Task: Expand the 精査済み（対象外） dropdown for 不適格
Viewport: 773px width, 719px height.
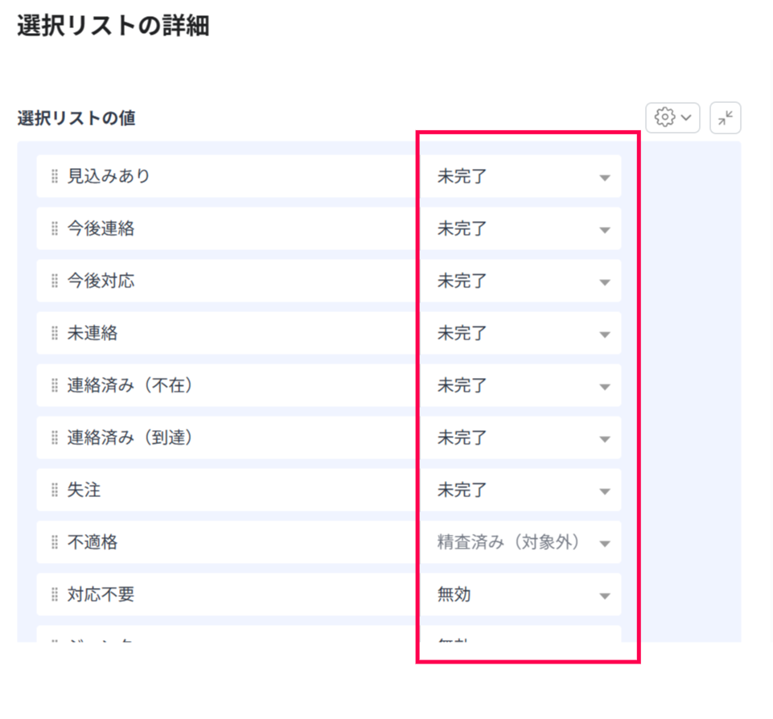Action: tap(521, 542)
